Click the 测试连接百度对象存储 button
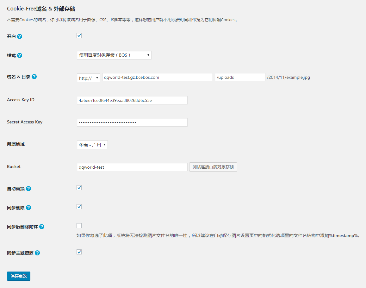 pos(213,167)
